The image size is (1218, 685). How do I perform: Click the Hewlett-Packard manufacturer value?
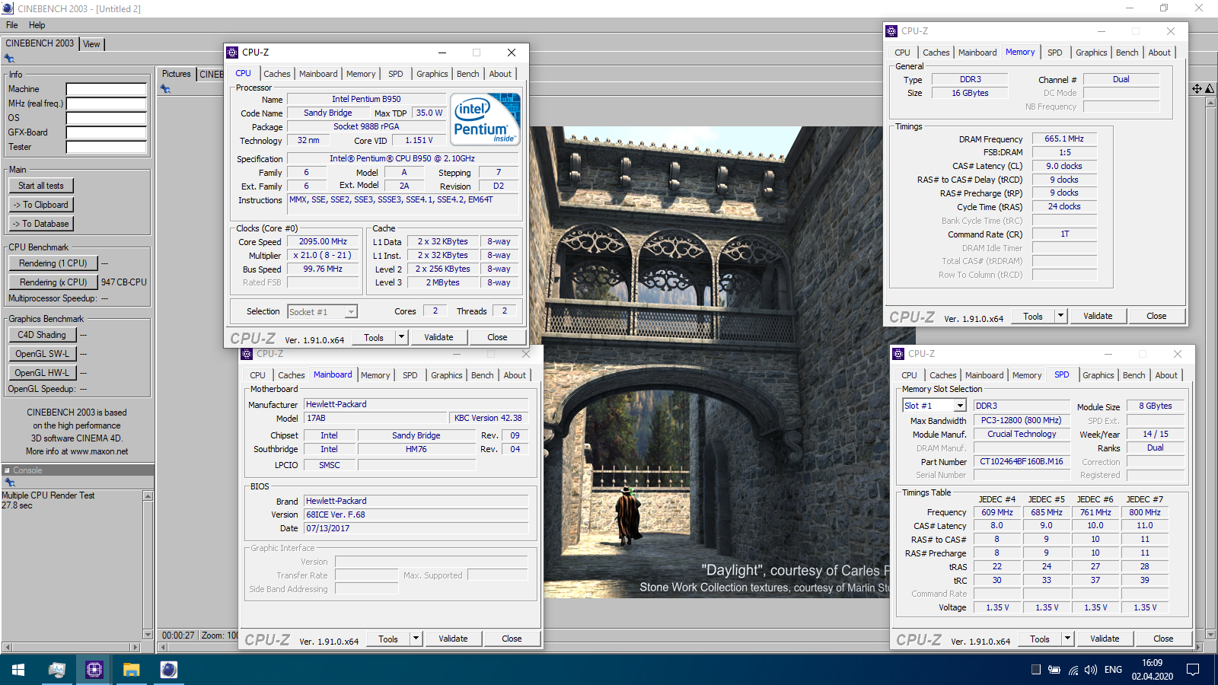(416, 404)
